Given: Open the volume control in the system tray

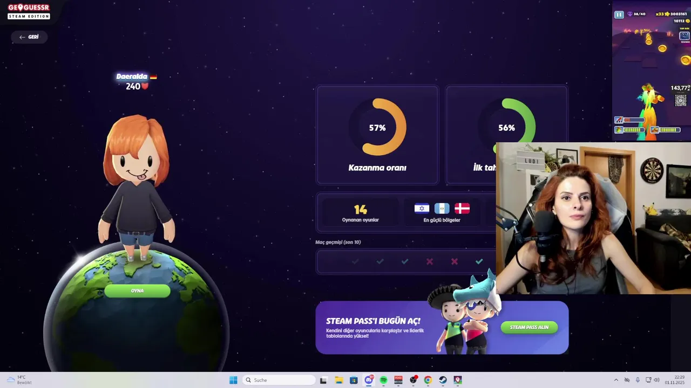Looking at the screenshot, I should point(656,380).
